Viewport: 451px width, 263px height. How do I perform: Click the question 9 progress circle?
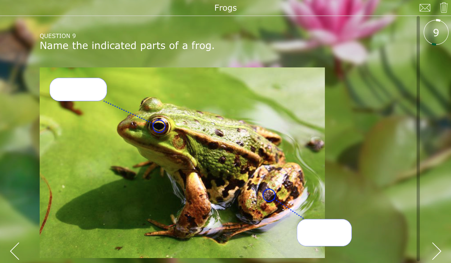coord(436,32)
